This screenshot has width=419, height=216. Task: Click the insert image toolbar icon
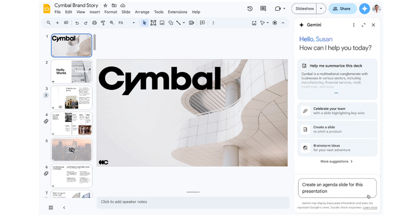162,23
